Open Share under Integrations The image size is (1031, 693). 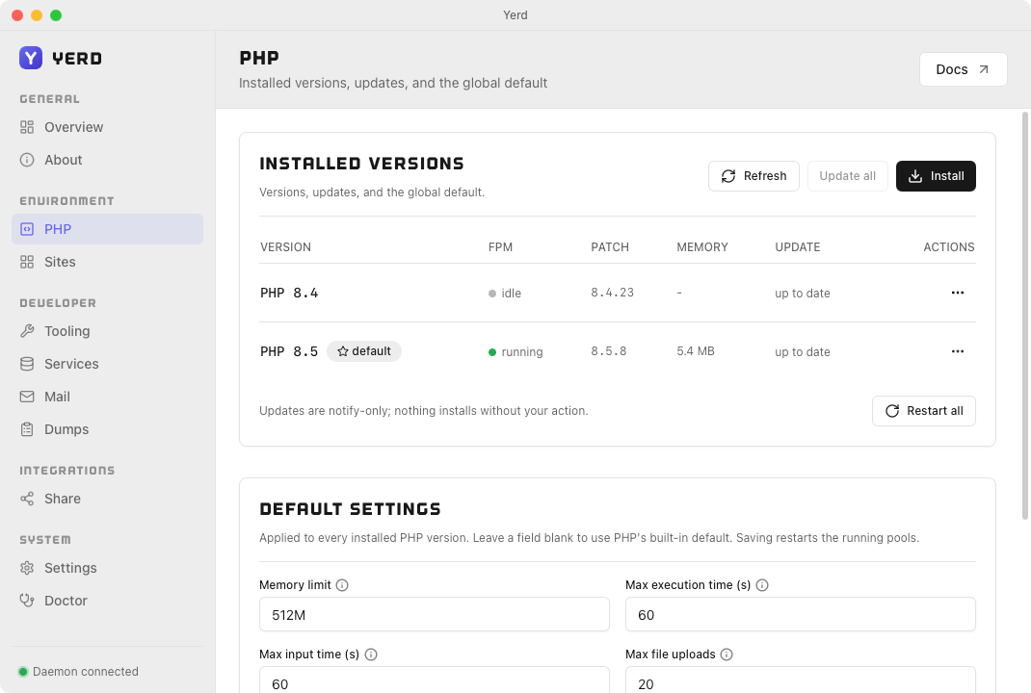(x=108, y=499)
